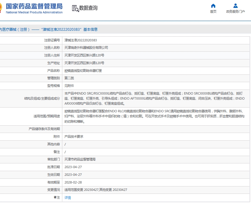The image size is (251, 203).
Task: Click the 第二类 management class value
Action: click(x=69, y=78)
